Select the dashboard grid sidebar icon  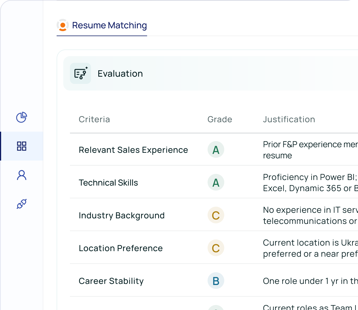click(x=21, y=146)
